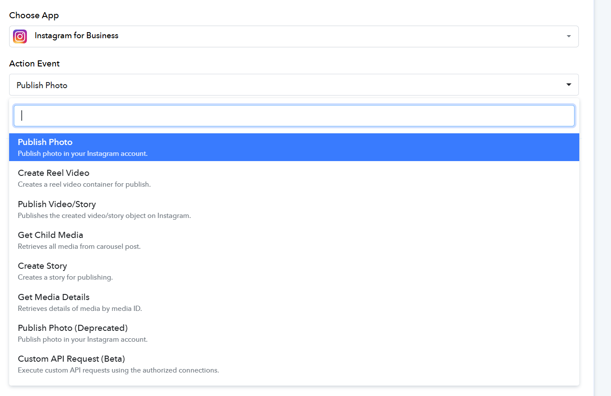
Task: Select Get Media Details option
Action: 53,297
